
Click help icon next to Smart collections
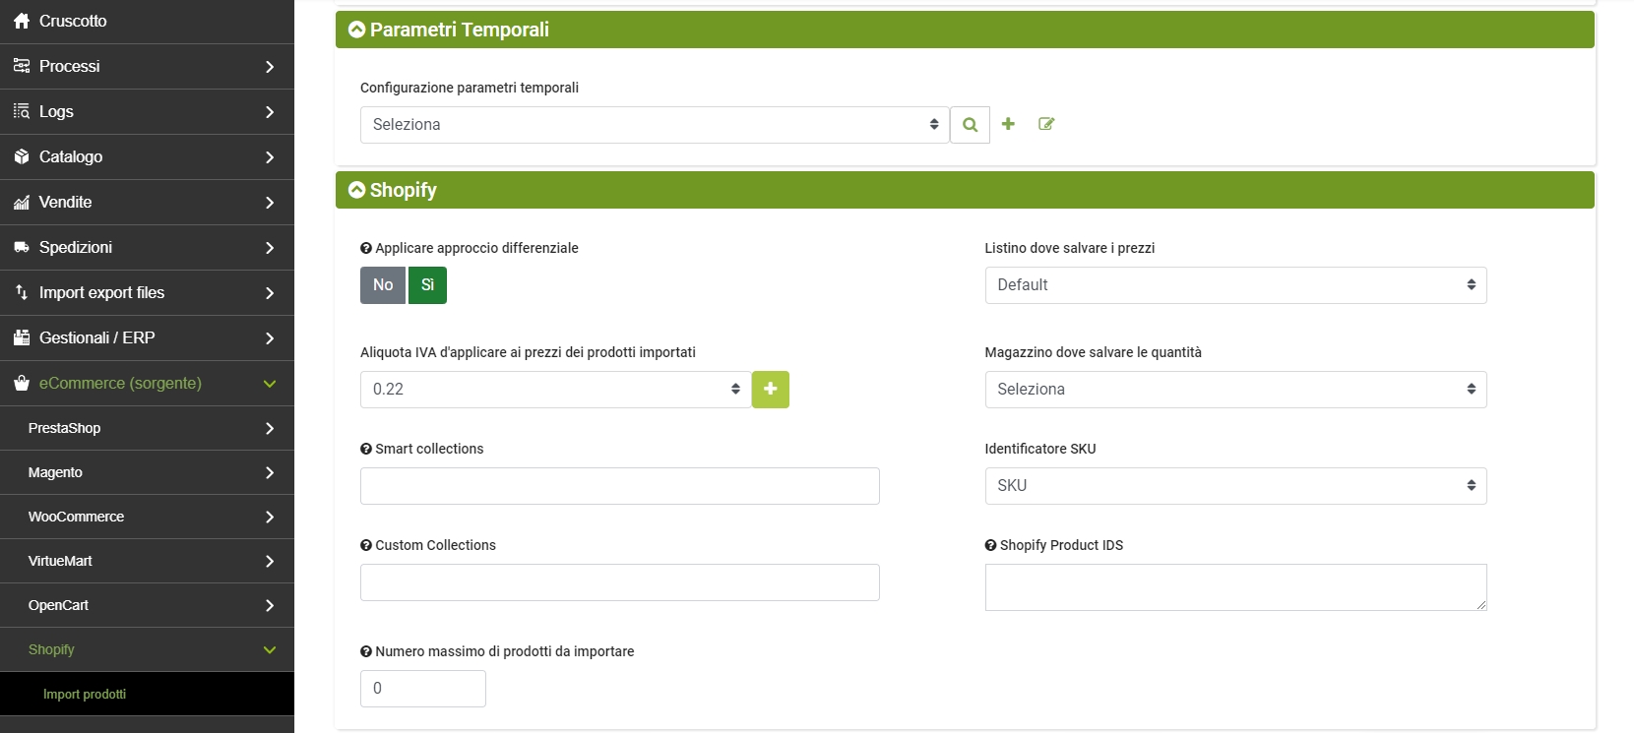(x=366, y=449)
